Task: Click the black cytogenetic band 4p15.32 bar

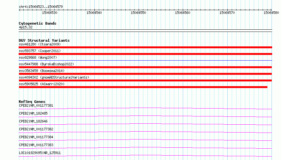Action: [x=145, y=31]
